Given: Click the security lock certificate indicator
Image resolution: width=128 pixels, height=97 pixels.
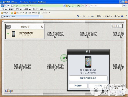Looking at the screenshot, I should tap(73, 6).
